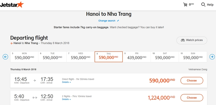Click plane icon on 15:45 flight
Screen dimensions: 216x105
pos(35,81)
